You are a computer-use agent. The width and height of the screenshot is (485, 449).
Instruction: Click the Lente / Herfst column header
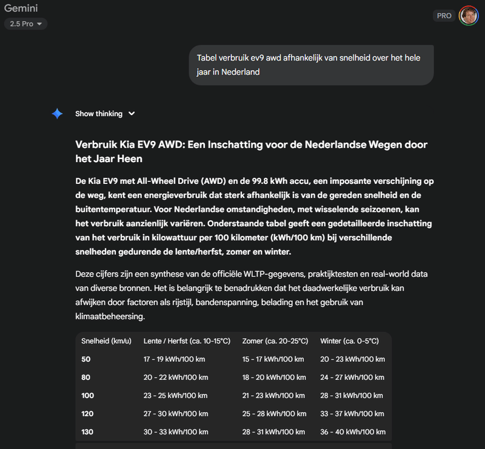187,341
